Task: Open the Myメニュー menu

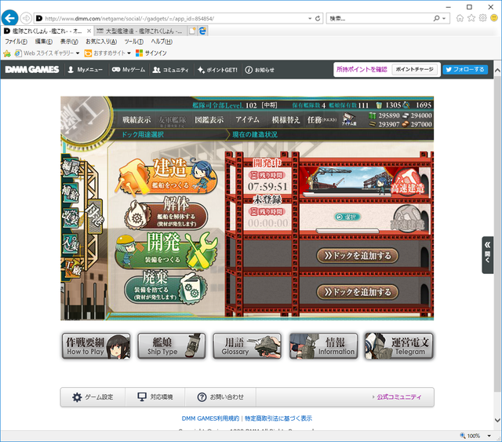Action: [x=85, y=70]
